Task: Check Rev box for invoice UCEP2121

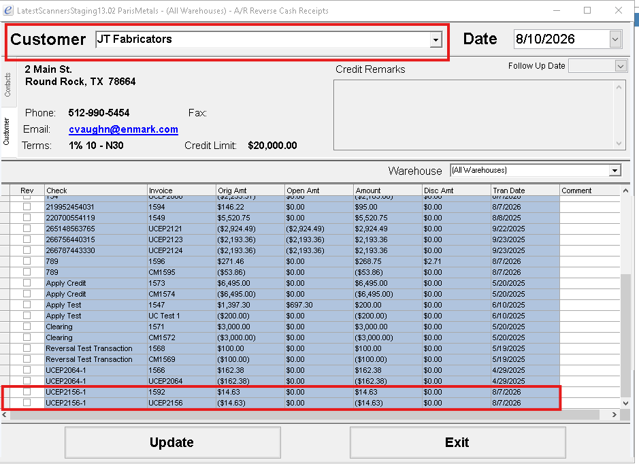Action: (x=27, y=229)
